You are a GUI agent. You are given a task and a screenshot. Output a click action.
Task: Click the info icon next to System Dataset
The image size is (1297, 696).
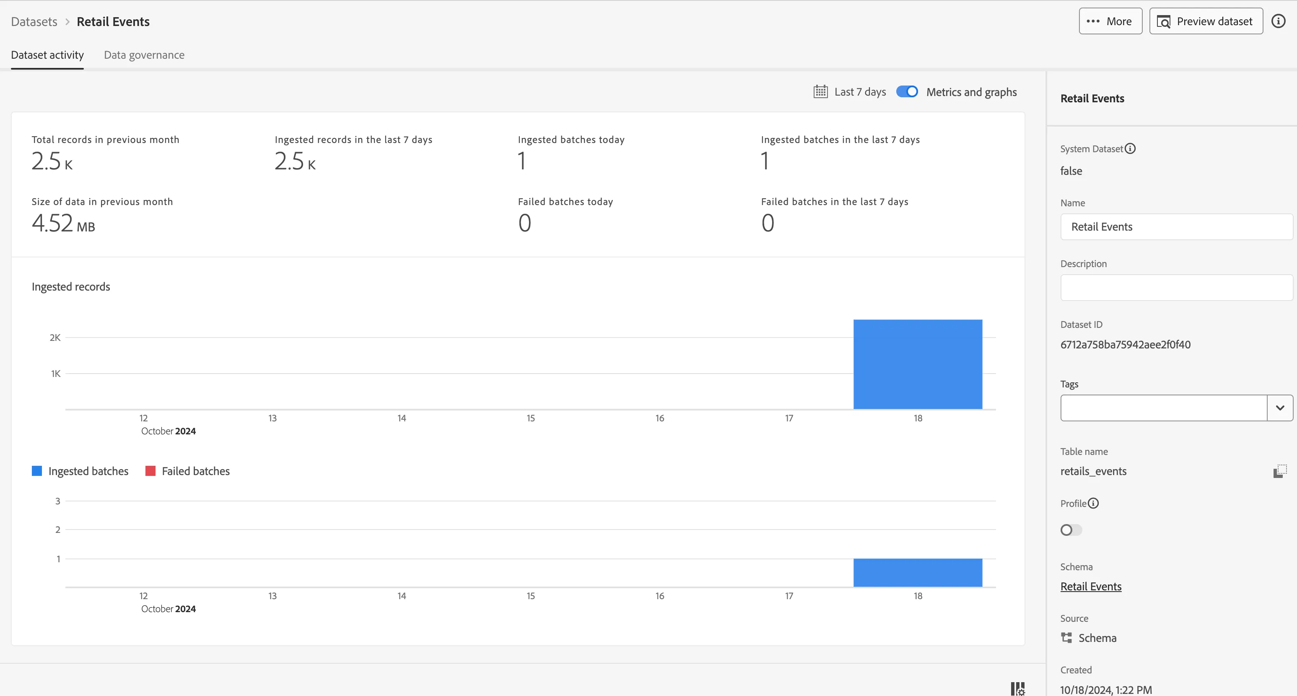(1130, 148)
